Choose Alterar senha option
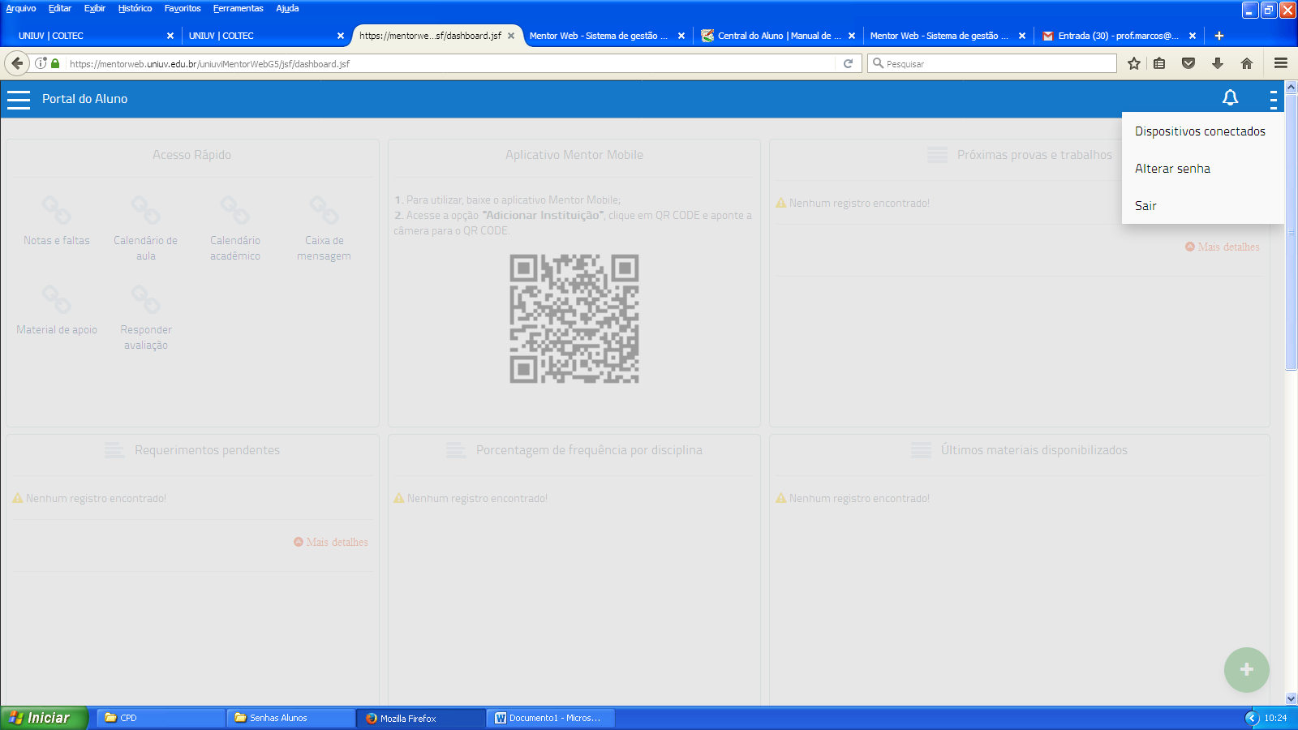This screenshot has width=1298, height=730. pyautogui.click(x=1172, y=169)
